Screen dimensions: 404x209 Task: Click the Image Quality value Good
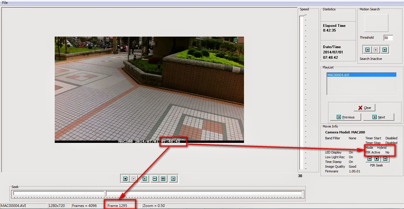tap(353, 166)
